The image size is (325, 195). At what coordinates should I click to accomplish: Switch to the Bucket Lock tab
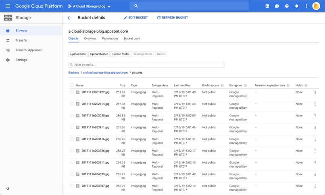coord(132,39)
